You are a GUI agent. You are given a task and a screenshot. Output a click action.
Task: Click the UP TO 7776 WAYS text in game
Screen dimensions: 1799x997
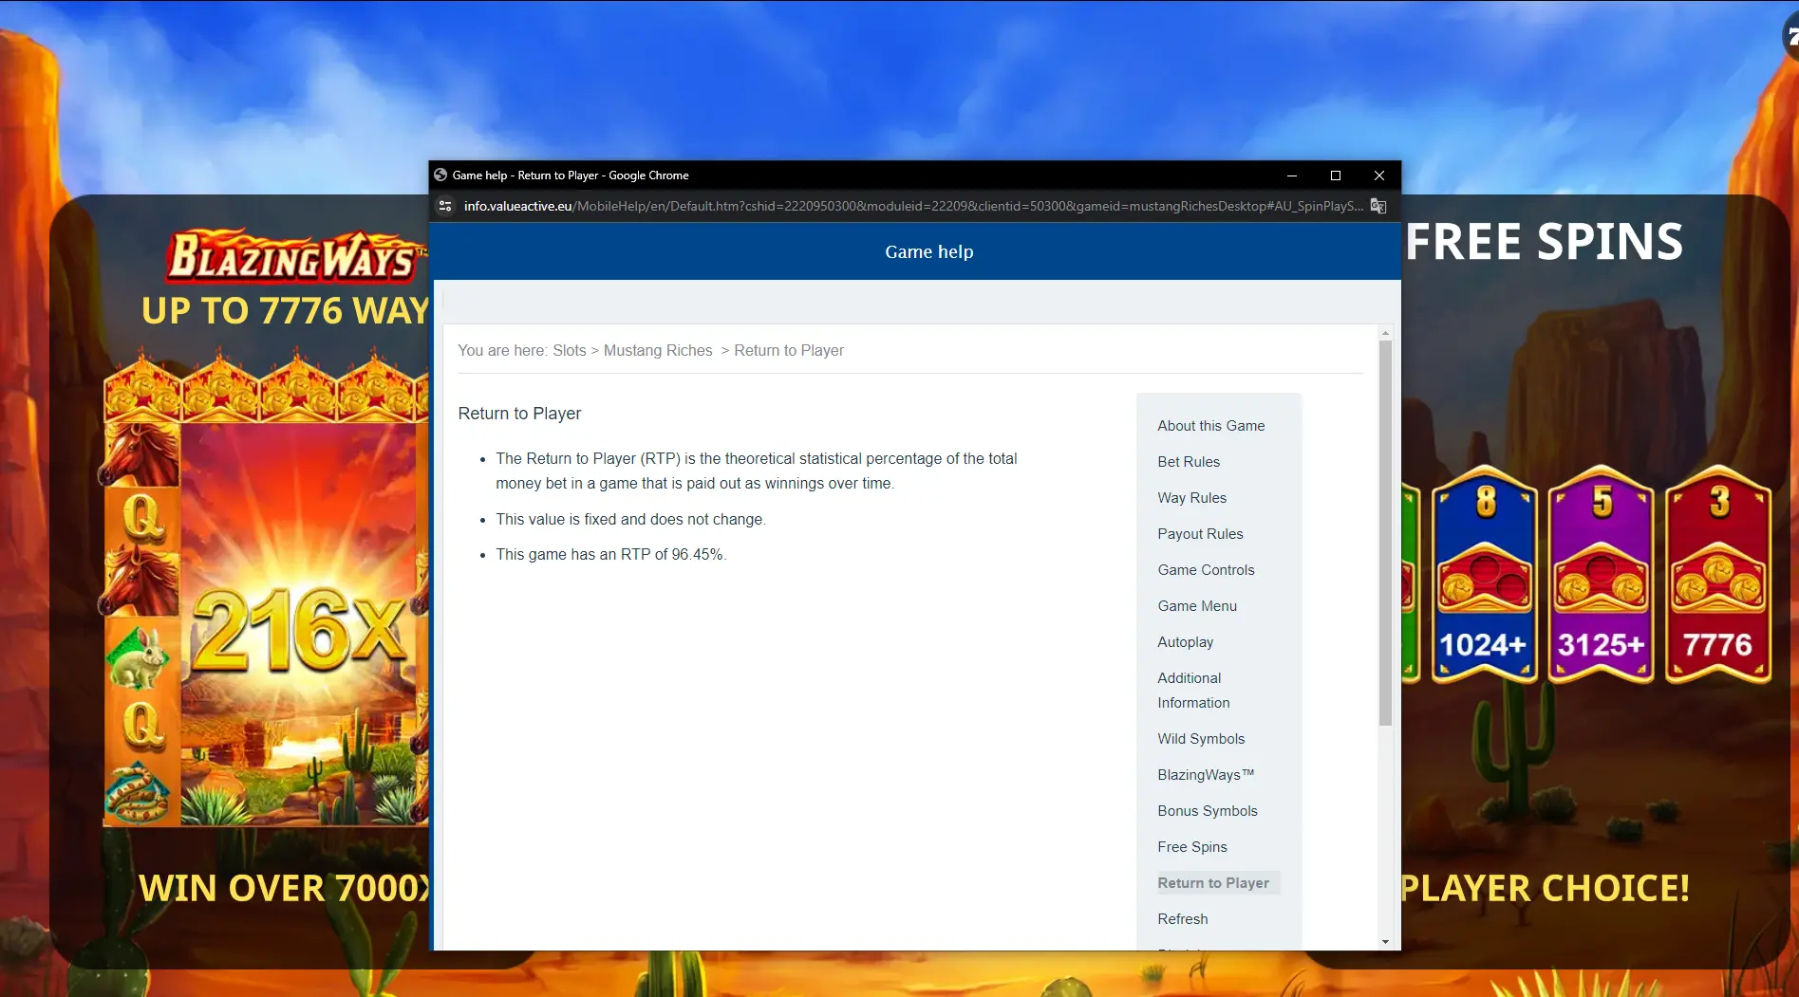(285, 311)
